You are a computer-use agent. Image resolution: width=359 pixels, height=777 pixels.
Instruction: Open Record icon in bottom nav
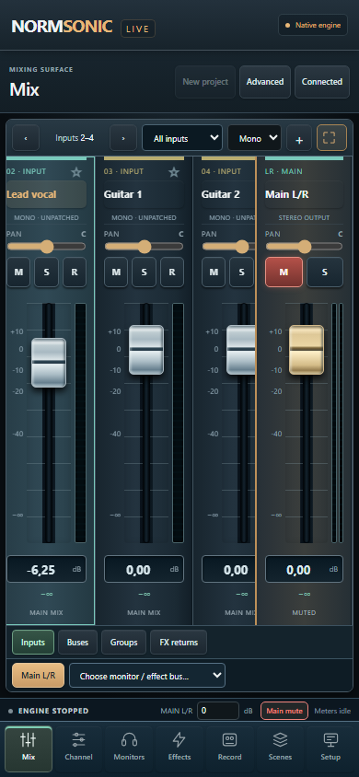point(229,740)
